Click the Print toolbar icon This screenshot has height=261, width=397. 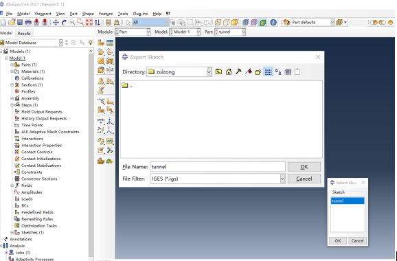click(x=28, y=22)
